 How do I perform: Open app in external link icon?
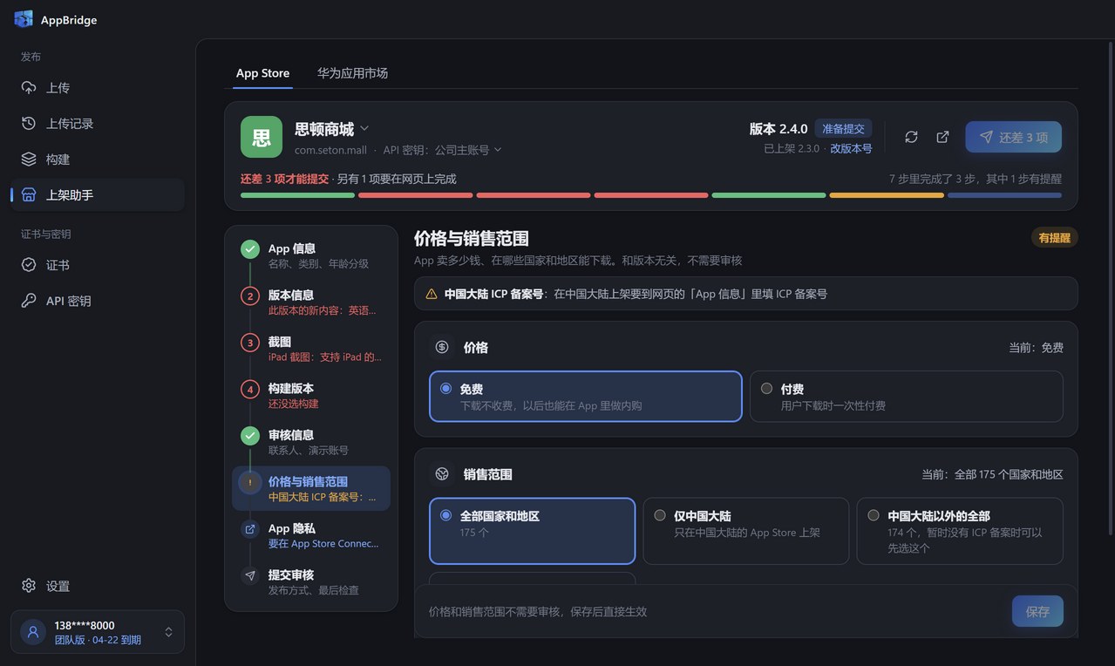tap(942, 137)
